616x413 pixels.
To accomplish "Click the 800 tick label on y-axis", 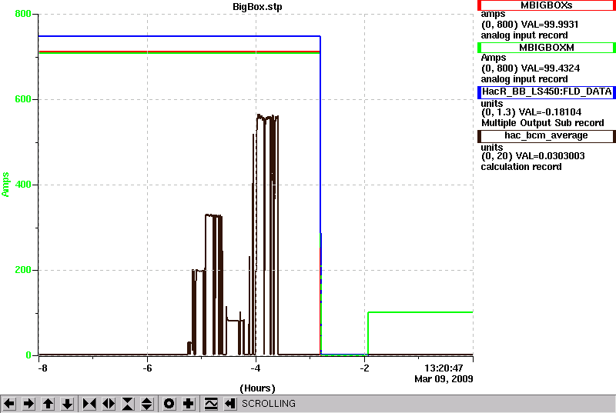I will point(22,14).
